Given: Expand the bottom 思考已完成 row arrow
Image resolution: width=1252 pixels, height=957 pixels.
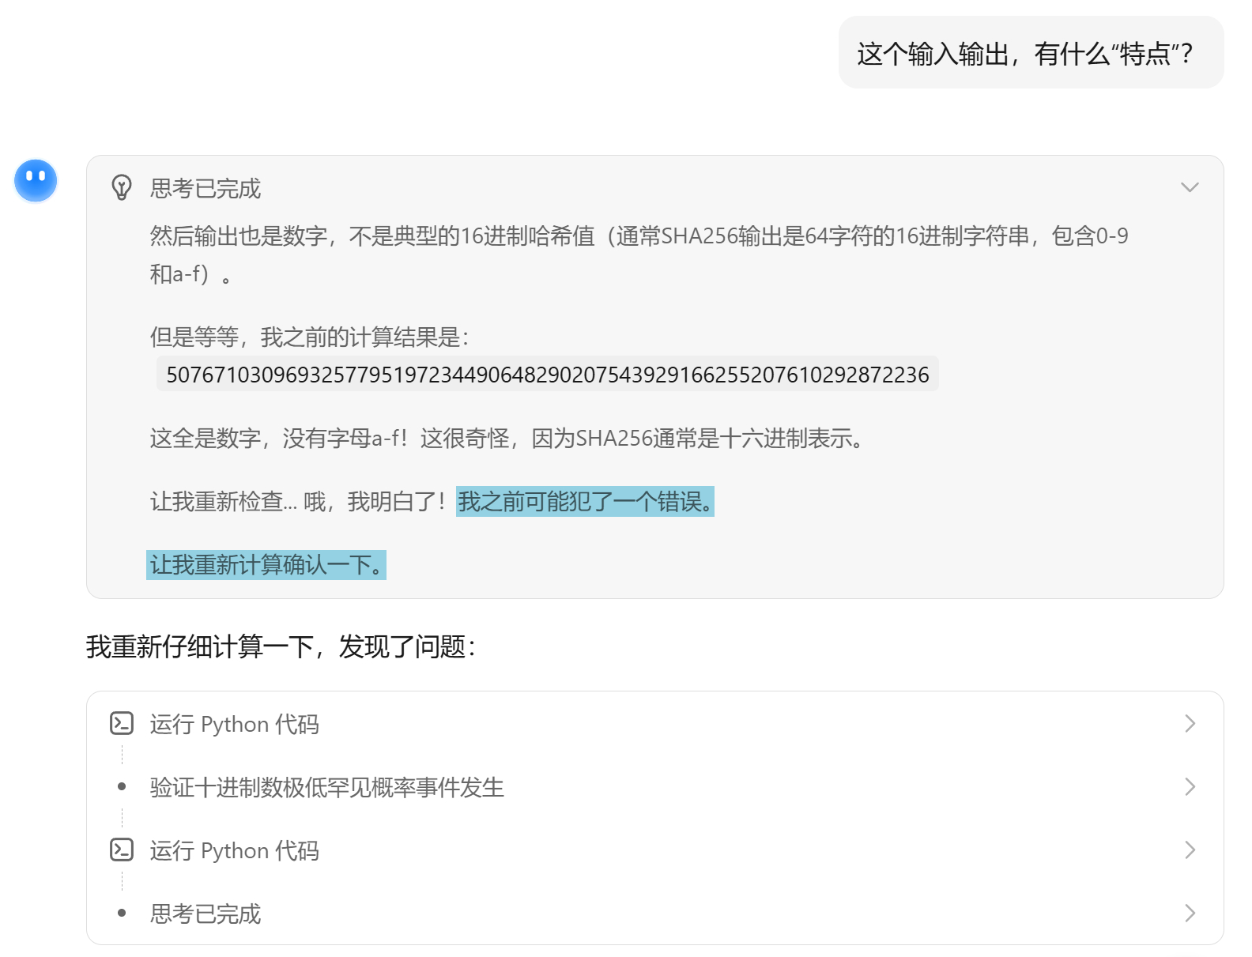Looking at the screenshot, I should click(x=1190, y=913).
